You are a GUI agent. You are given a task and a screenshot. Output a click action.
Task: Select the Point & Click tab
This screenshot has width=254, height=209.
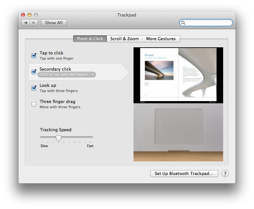coord(90,39)
